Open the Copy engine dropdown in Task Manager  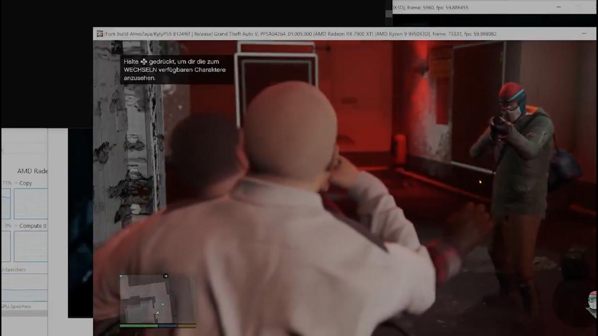tap(16, 183)
